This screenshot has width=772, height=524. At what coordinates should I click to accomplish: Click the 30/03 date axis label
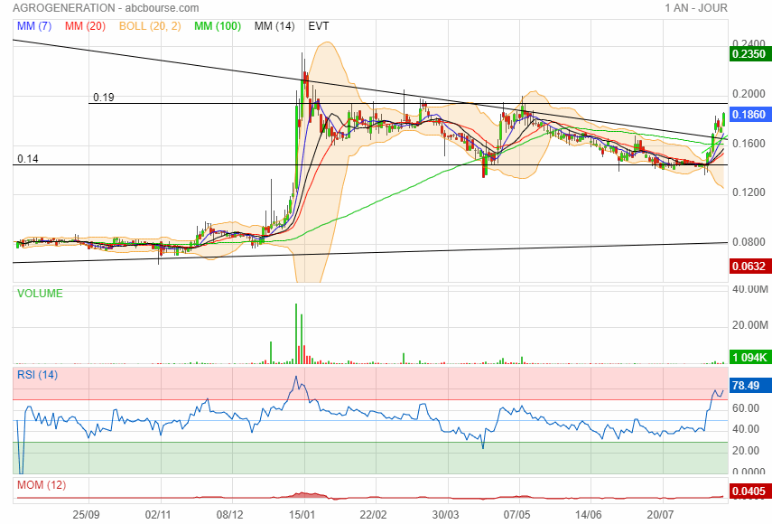click(x=445, y=515)
